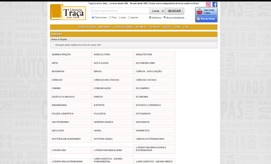Click the Histórico clipboard icon
The width and height of the screenshot is (271, 164).
[150, 17]
